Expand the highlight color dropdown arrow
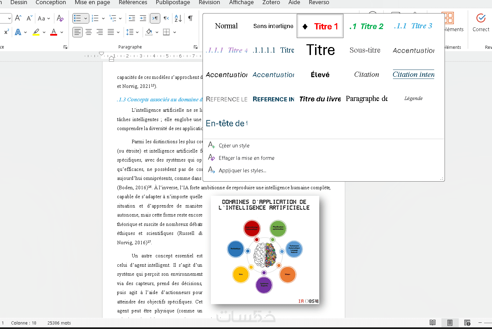 (44, 33)
